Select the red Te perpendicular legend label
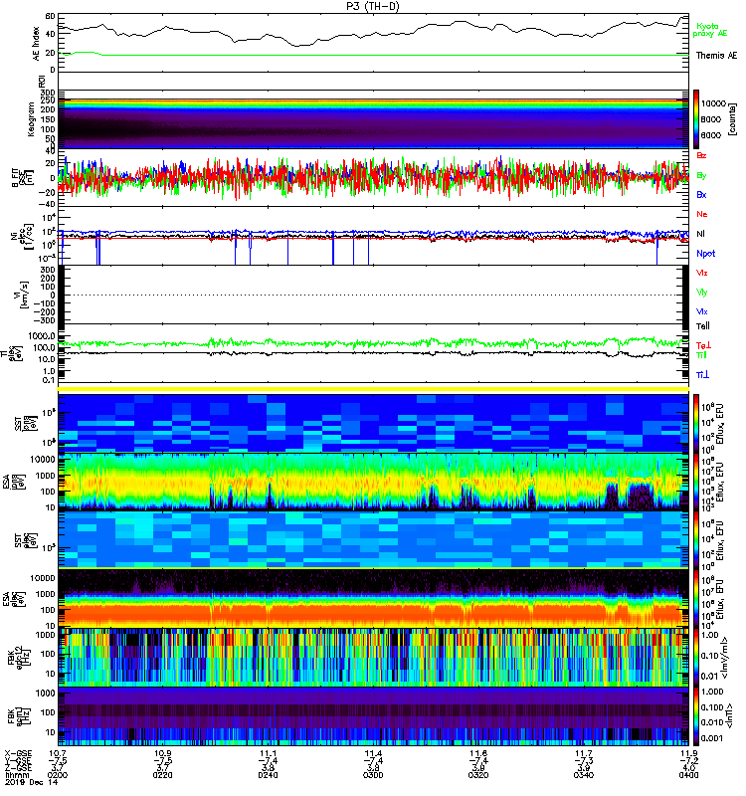The image size is (746, 796). click(703, 345)
